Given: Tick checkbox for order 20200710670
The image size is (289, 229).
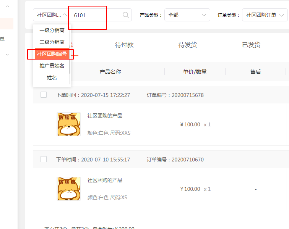Looking at the screenshot, I should coord(44,159).
